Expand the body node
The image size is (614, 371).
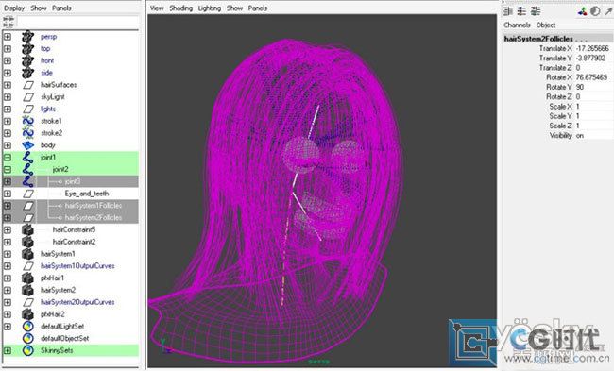click(8, 145)
